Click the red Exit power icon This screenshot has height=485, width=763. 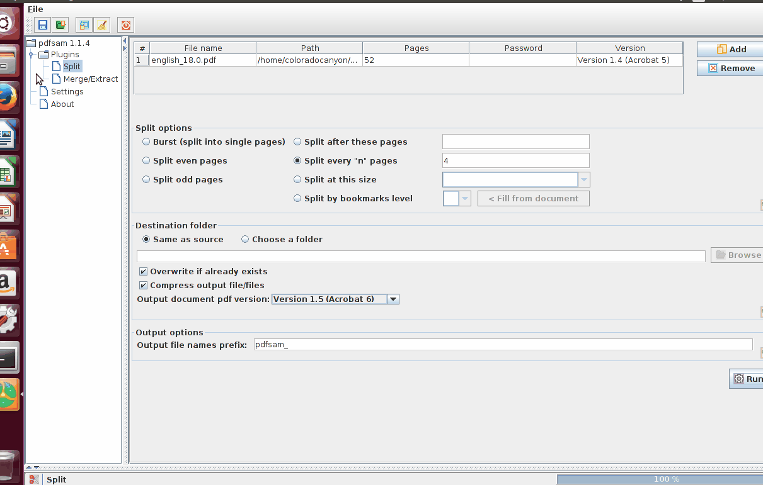[x=126, y=25]
